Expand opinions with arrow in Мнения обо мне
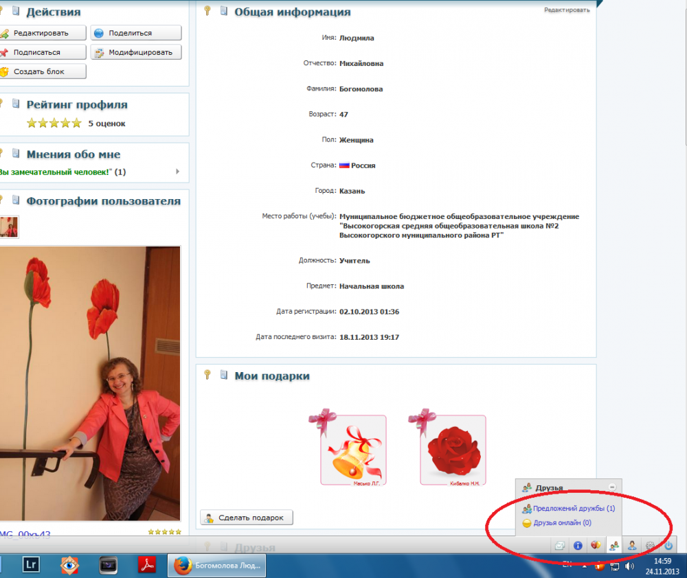The height and width of the screenshot is (578, 687). [x=177, y=172]
